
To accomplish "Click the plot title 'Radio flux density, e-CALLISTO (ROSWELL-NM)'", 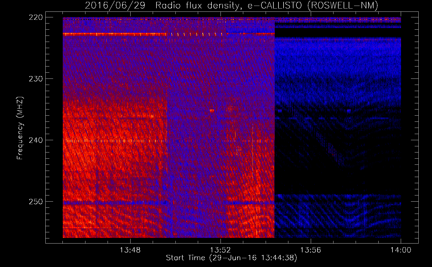I will (267, 5).
